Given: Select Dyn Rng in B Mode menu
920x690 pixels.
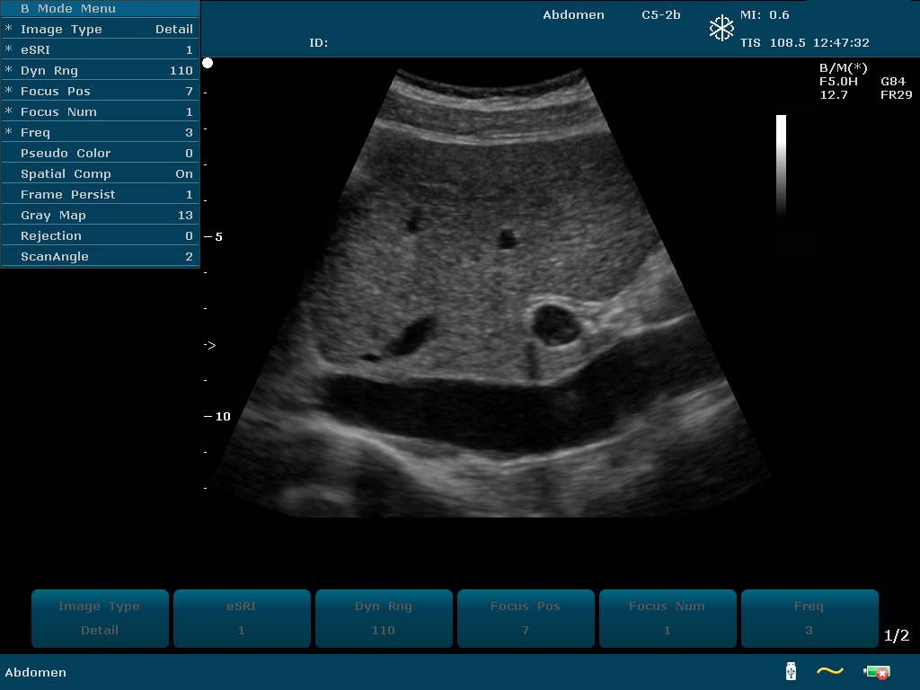Looking at the screenshot, I should coord(100,71).
